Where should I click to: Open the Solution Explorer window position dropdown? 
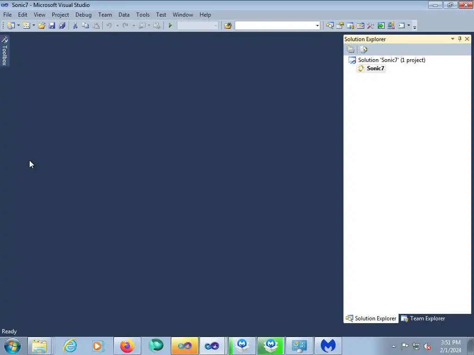point(453,39)
